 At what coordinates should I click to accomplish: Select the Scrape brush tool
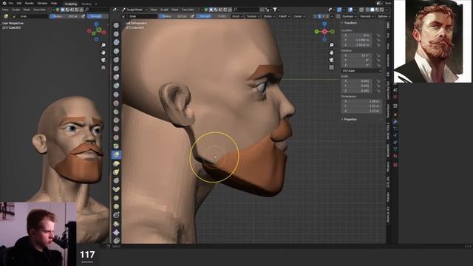coord(116,129)
